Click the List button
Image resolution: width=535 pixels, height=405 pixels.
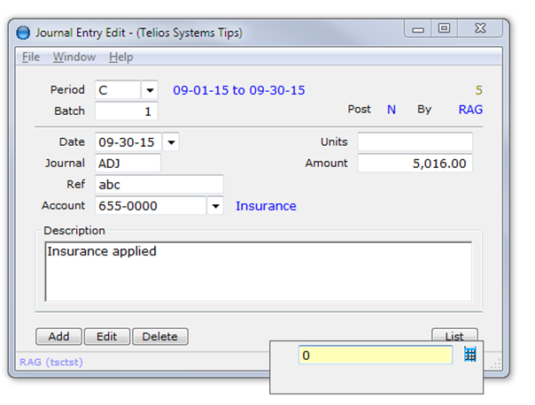pos(454,336)
